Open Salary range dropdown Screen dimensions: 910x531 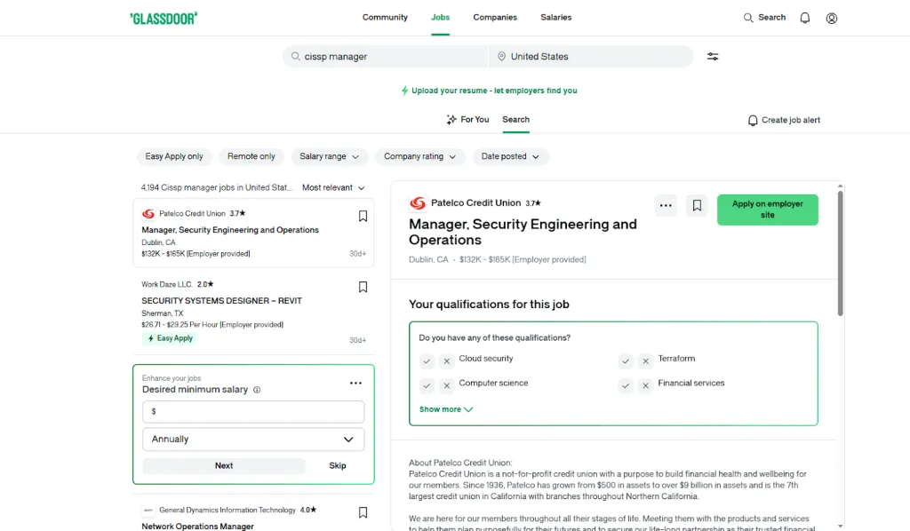point(329,156)
